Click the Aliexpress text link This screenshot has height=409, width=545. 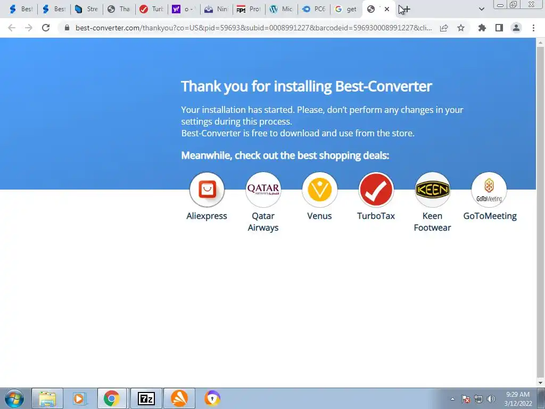click(207, 216)
